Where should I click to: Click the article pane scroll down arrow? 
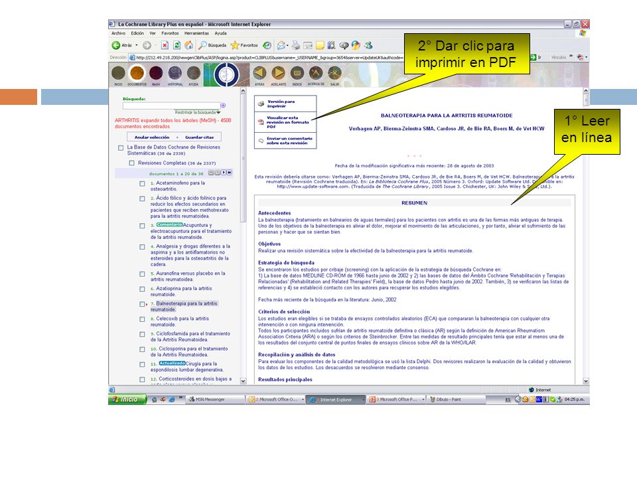[586, 381]
